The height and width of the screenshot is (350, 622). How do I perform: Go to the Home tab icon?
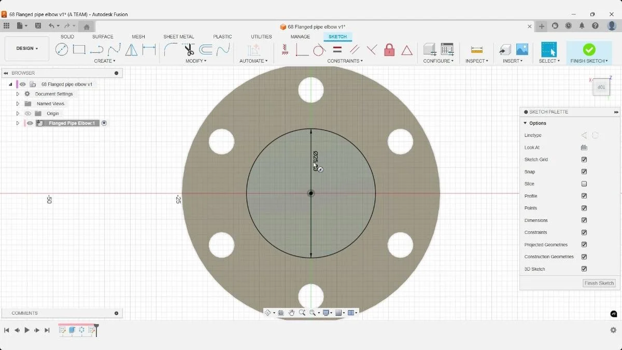tap(87, 27)
